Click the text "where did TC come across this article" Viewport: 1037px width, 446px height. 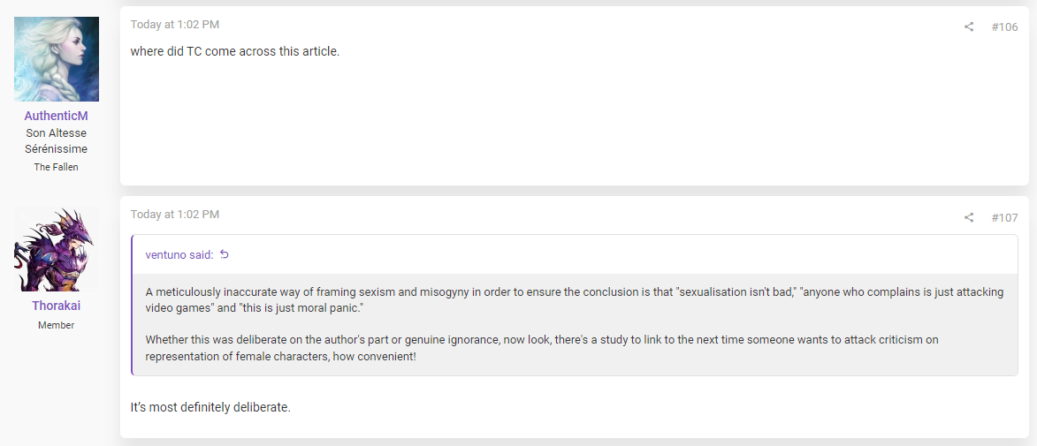pos(235,51)
